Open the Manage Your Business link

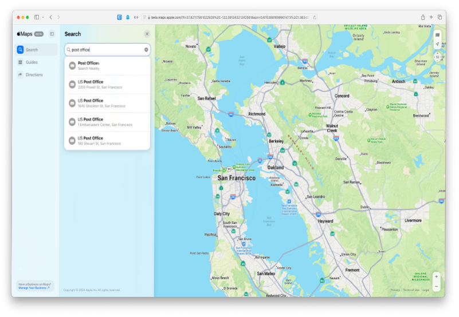coord(34,288)
